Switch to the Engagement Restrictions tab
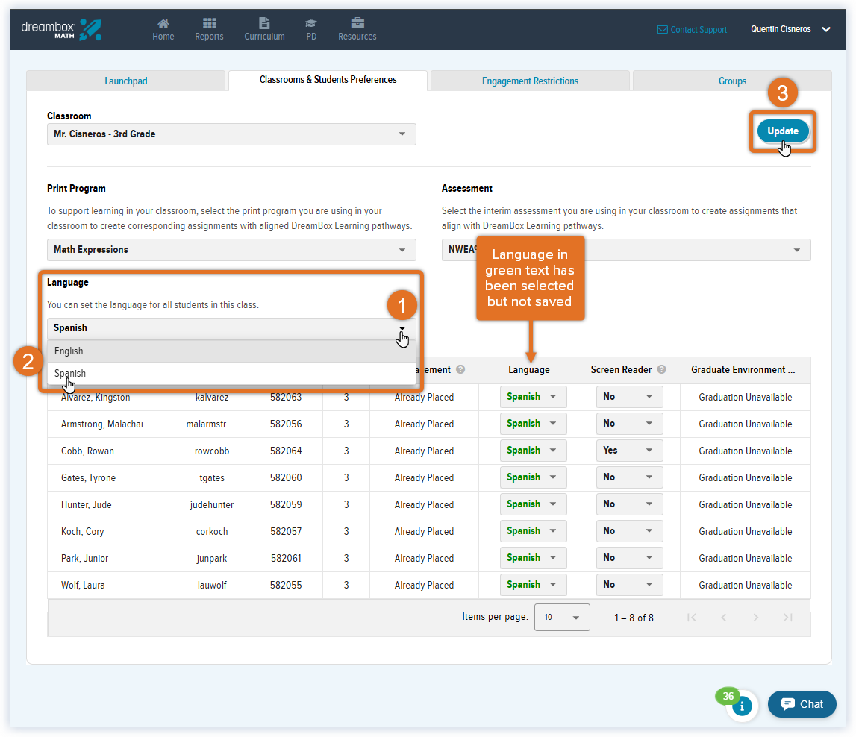Image resolution: width=856 pixels, height=737 pixels. point(530,81)
